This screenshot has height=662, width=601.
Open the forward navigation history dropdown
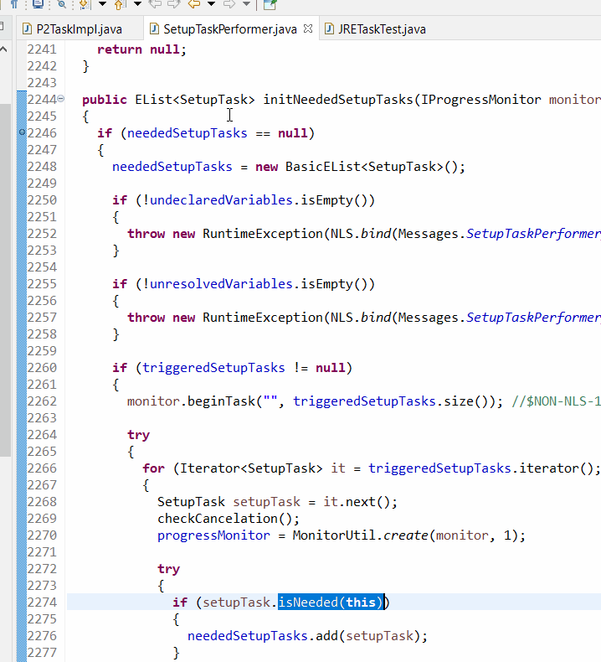coord(247,4)
